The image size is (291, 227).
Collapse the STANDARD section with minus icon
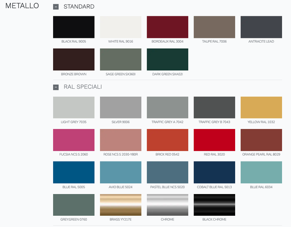56,7
